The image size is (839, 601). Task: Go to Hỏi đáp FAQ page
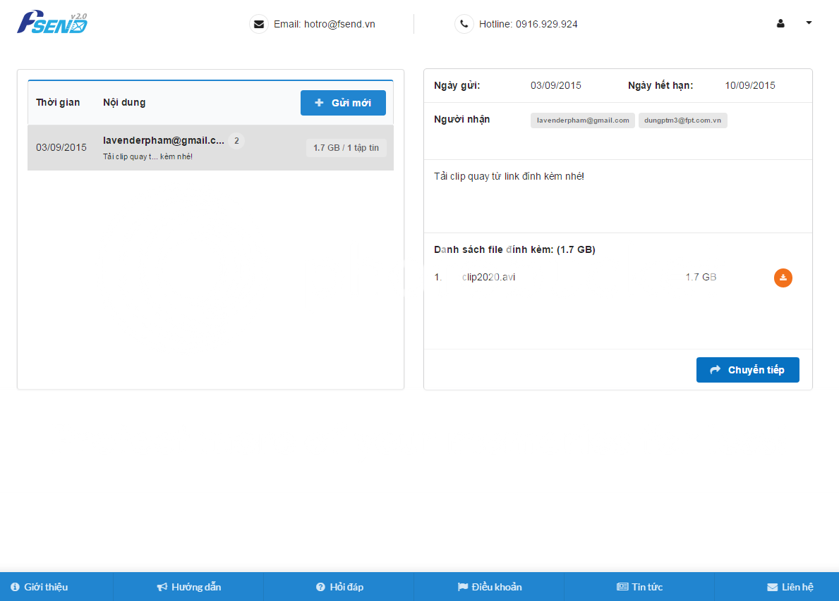[340, 587]
